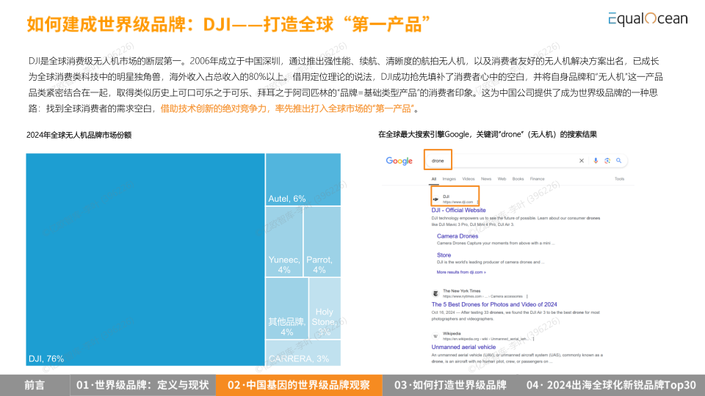Go to 02·中国基因的世界级品牌观察 section
The image size is (705, 396).
(x=299, y=385)
